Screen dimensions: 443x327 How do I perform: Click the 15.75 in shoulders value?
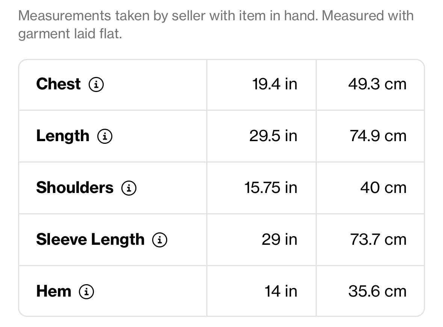point(271,188)
